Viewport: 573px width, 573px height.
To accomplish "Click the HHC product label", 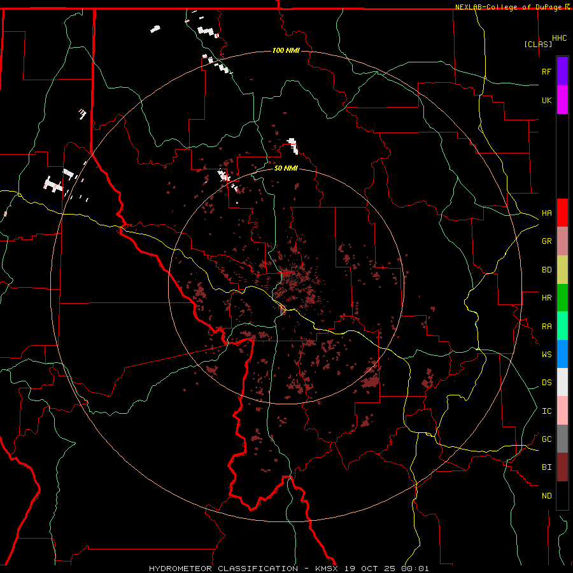I will 560,38.
